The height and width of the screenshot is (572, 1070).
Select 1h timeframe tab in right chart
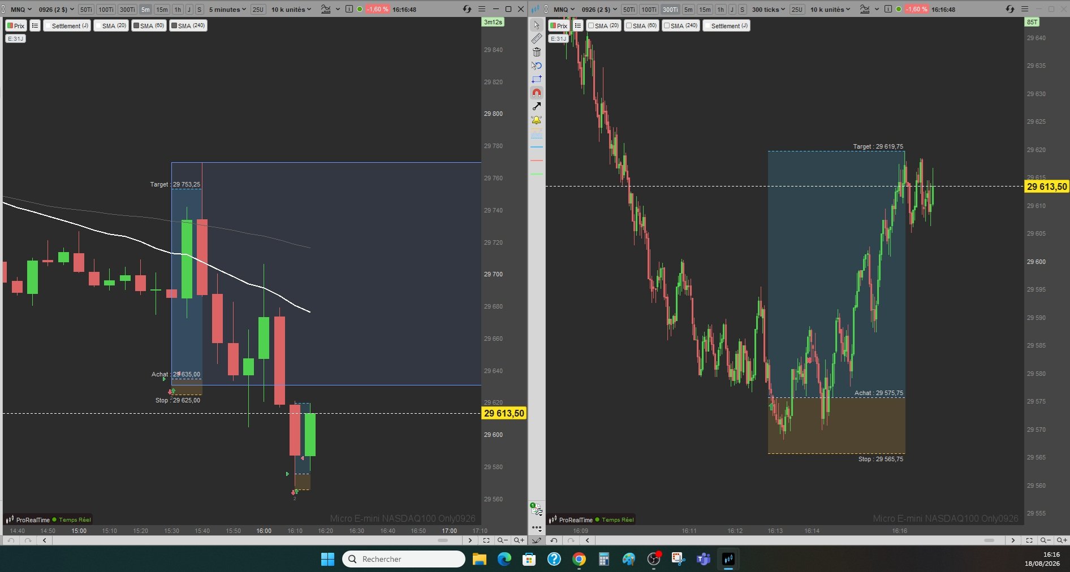[x=720, y=9]
